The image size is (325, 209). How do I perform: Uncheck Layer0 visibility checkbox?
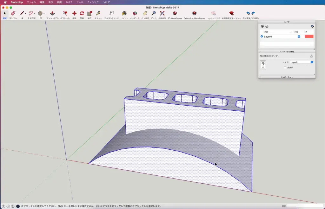click(299, 36)
